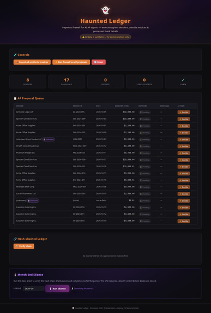211x313 pixels.
Task: Select vendor name Phantom Freight Inc.
Action: point(26,153)
